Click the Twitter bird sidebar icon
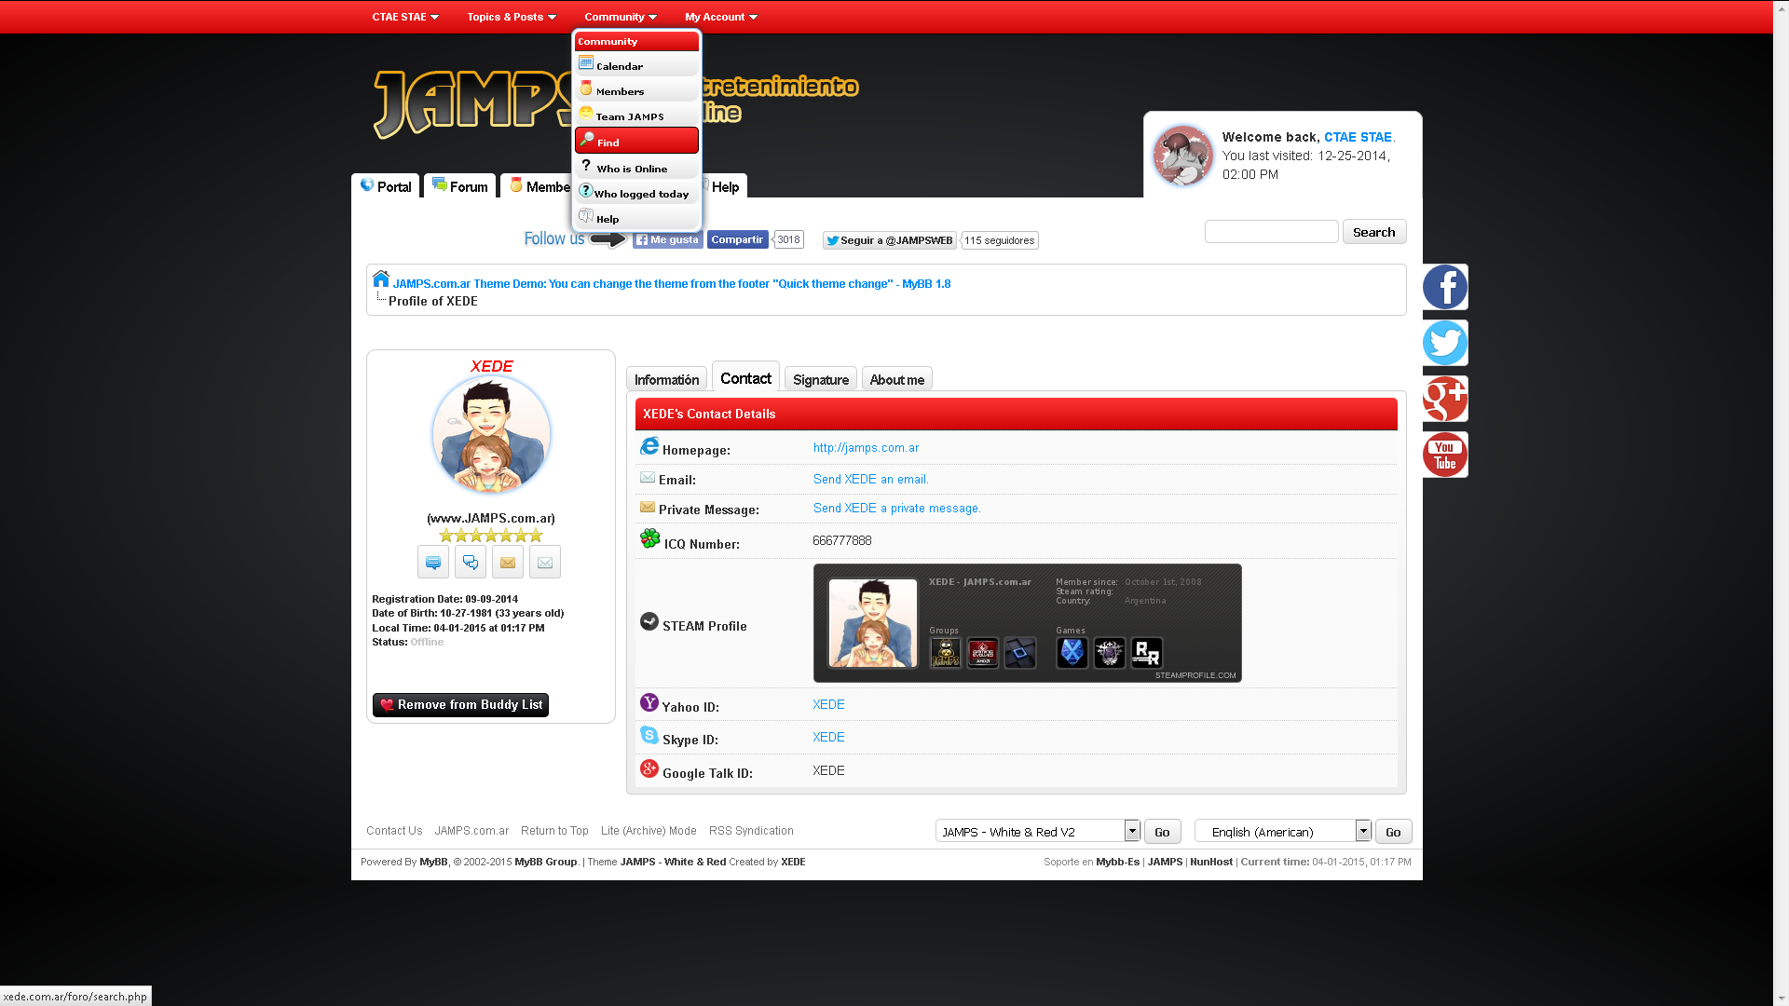 click(x=1444, y=343)
